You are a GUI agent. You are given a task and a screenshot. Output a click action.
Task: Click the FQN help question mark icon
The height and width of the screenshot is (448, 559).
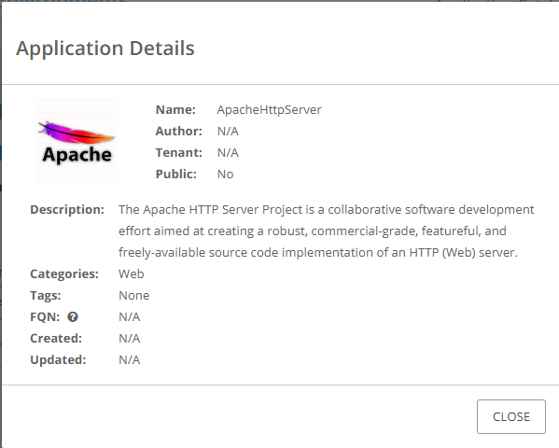coord(73,316)
